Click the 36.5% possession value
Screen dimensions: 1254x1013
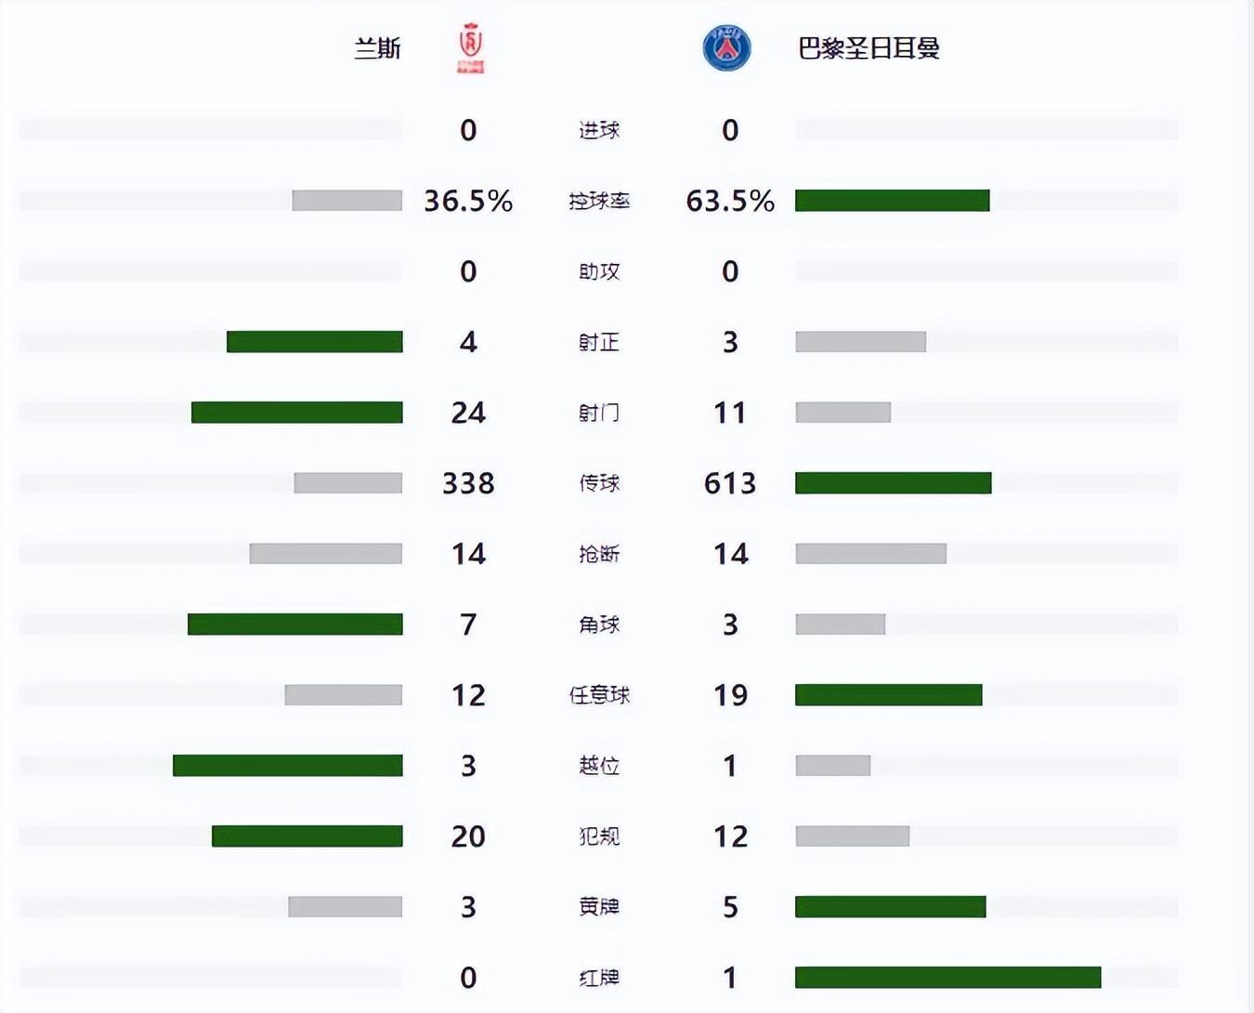click(468, 201)
